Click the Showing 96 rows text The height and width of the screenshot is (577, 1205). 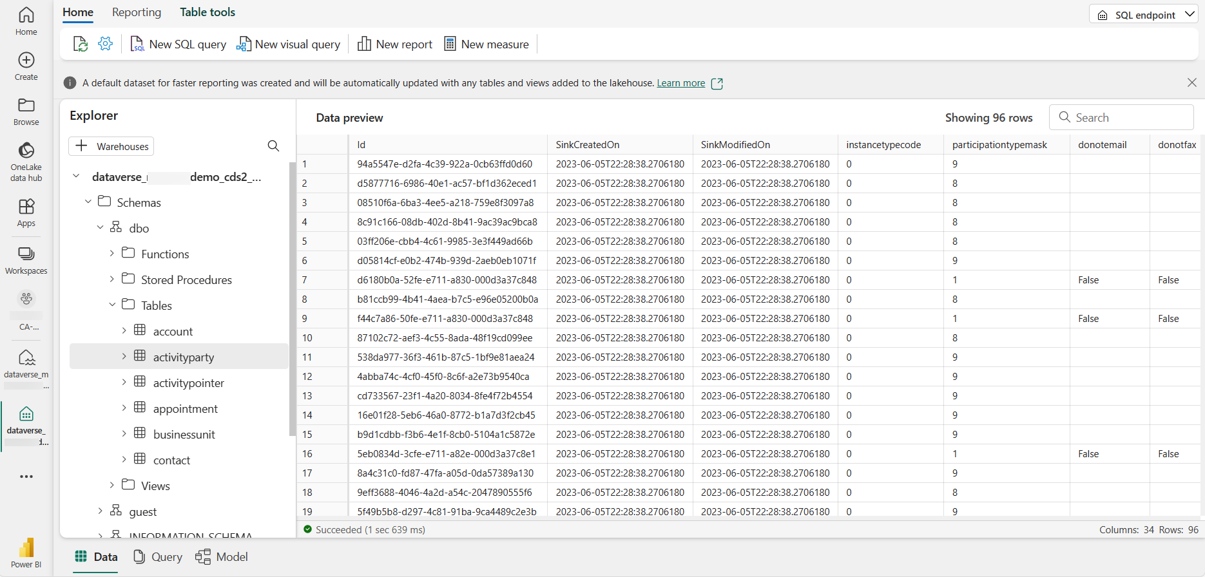[x=988, y=117]
